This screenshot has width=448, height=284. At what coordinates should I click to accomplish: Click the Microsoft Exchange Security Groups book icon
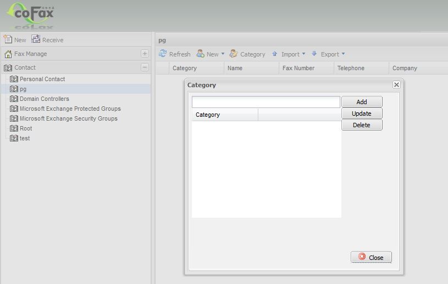(x=14, y=118)
